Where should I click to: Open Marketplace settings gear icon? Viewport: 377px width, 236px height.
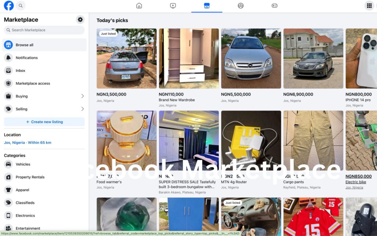pos(80,20)
